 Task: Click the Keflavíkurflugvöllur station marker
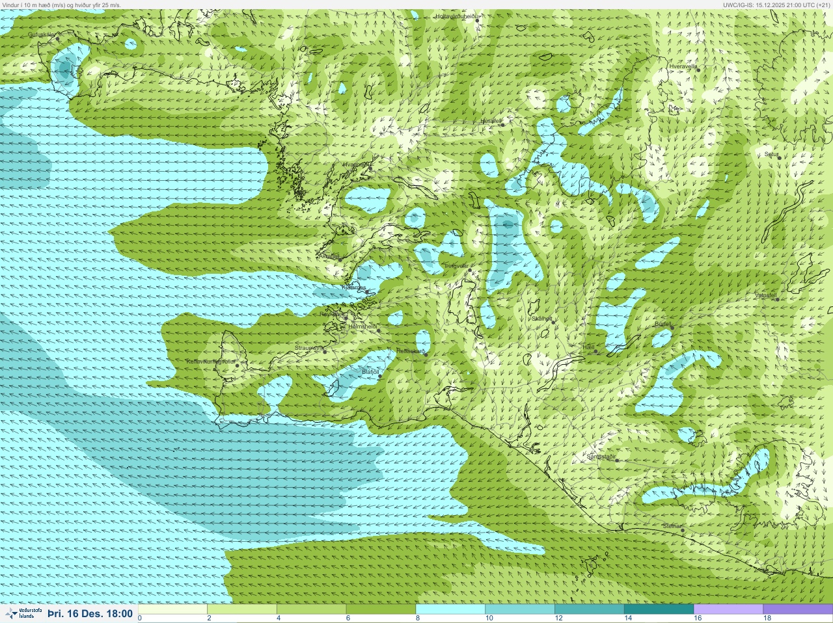pos(238,365)
